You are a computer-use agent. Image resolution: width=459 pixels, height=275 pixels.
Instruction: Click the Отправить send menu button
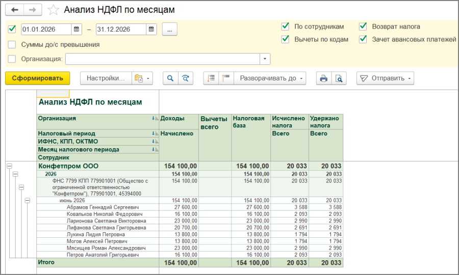tap(385, 78)
